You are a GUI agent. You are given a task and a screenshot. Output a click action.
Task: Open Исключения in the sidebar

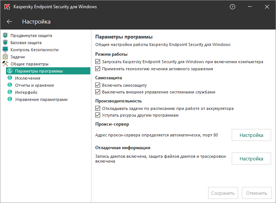tap(27, 78)
